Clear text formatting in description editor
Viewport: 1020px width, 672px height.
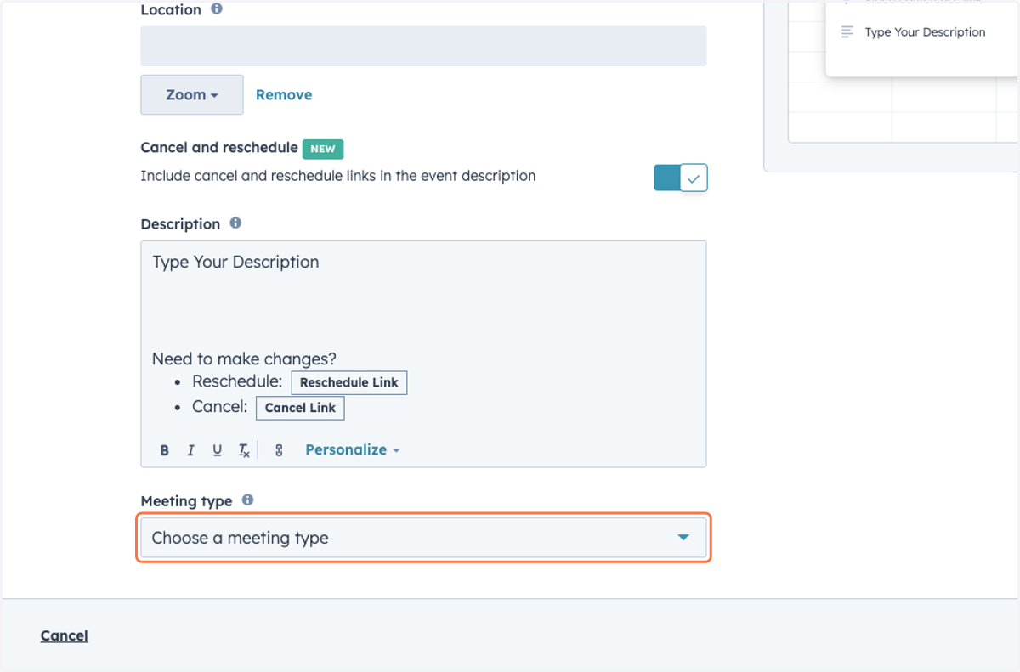[244, 451]
